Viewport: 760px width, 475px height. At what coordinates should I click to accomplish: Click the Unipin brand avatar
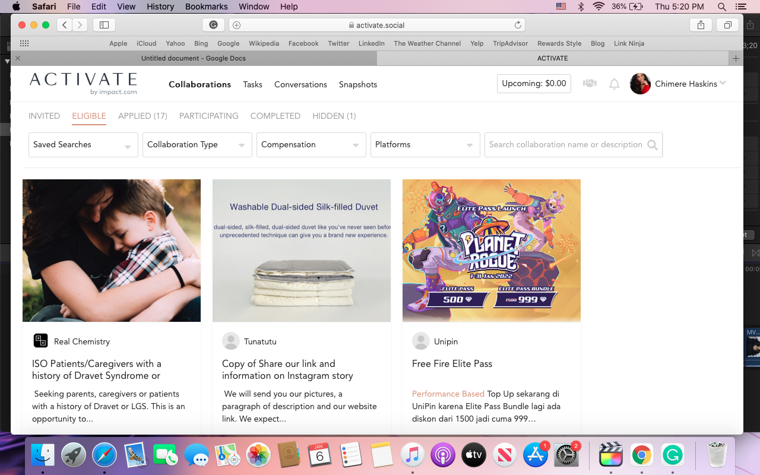pos(421,341)
